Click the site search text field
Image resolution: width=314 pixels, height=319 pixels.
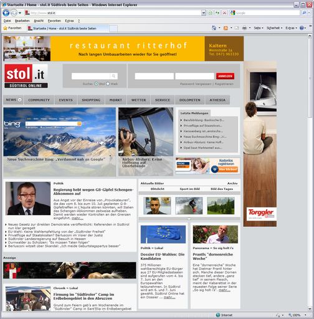click(x=90, y=76)
